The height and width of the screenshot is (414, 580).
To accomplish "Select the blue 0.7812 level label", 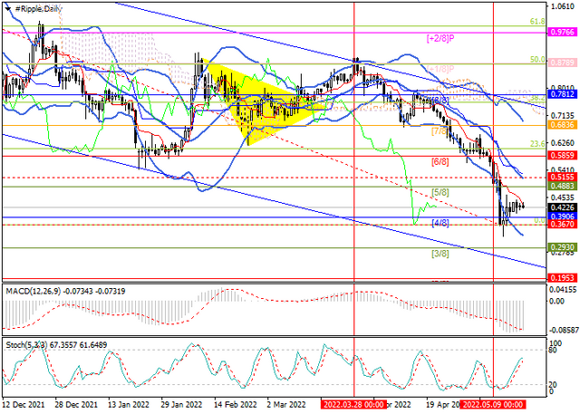I will click(x=563, y=94).
